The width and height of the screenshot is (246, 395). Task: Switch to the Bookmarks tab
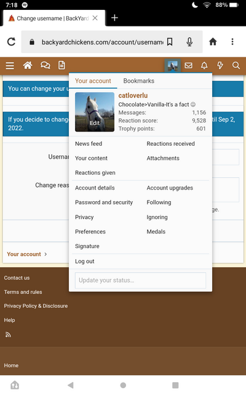click(139, 81)
